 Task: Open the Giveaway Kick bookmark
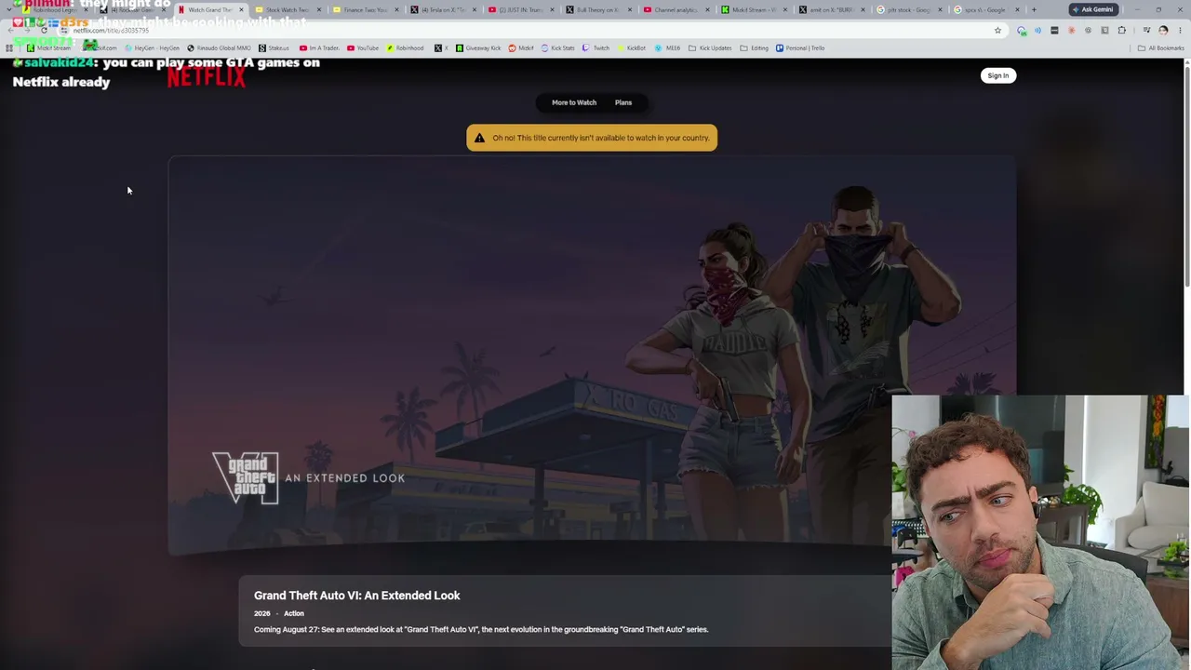[478, 47]
